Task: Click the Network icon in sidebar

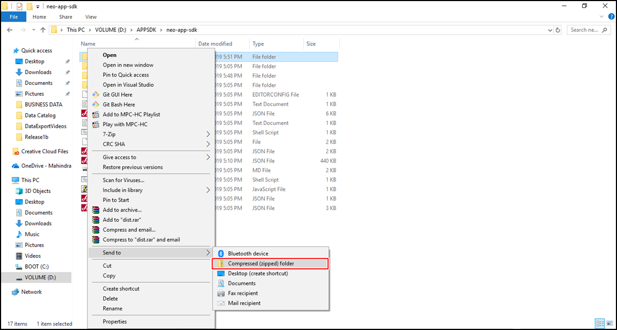Action: [x=16, y=292]
